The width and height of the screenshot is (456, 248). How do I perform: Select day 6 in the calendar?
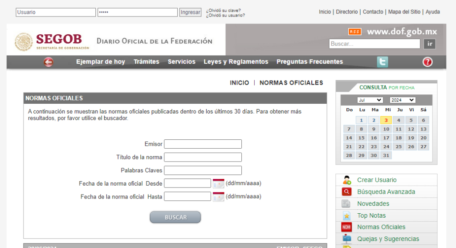tap(423, 120)
